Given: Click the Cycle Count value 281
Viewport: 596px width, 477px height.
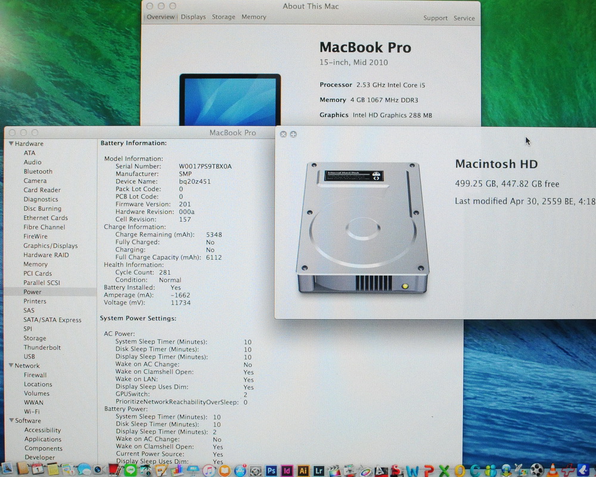Looking at the screenshot, I should (164, 272).
